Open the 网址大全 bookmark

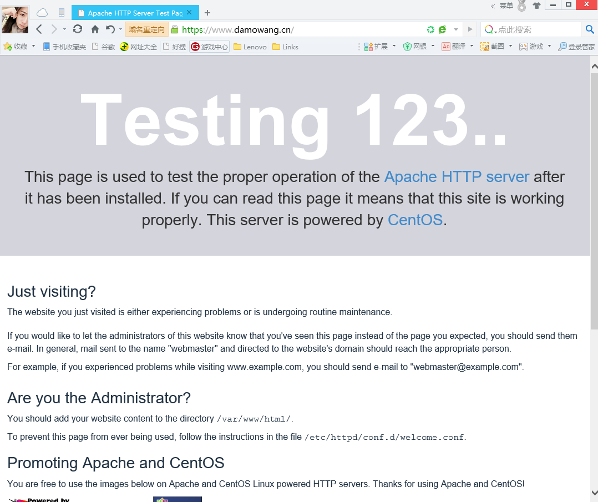click(139, 47)
